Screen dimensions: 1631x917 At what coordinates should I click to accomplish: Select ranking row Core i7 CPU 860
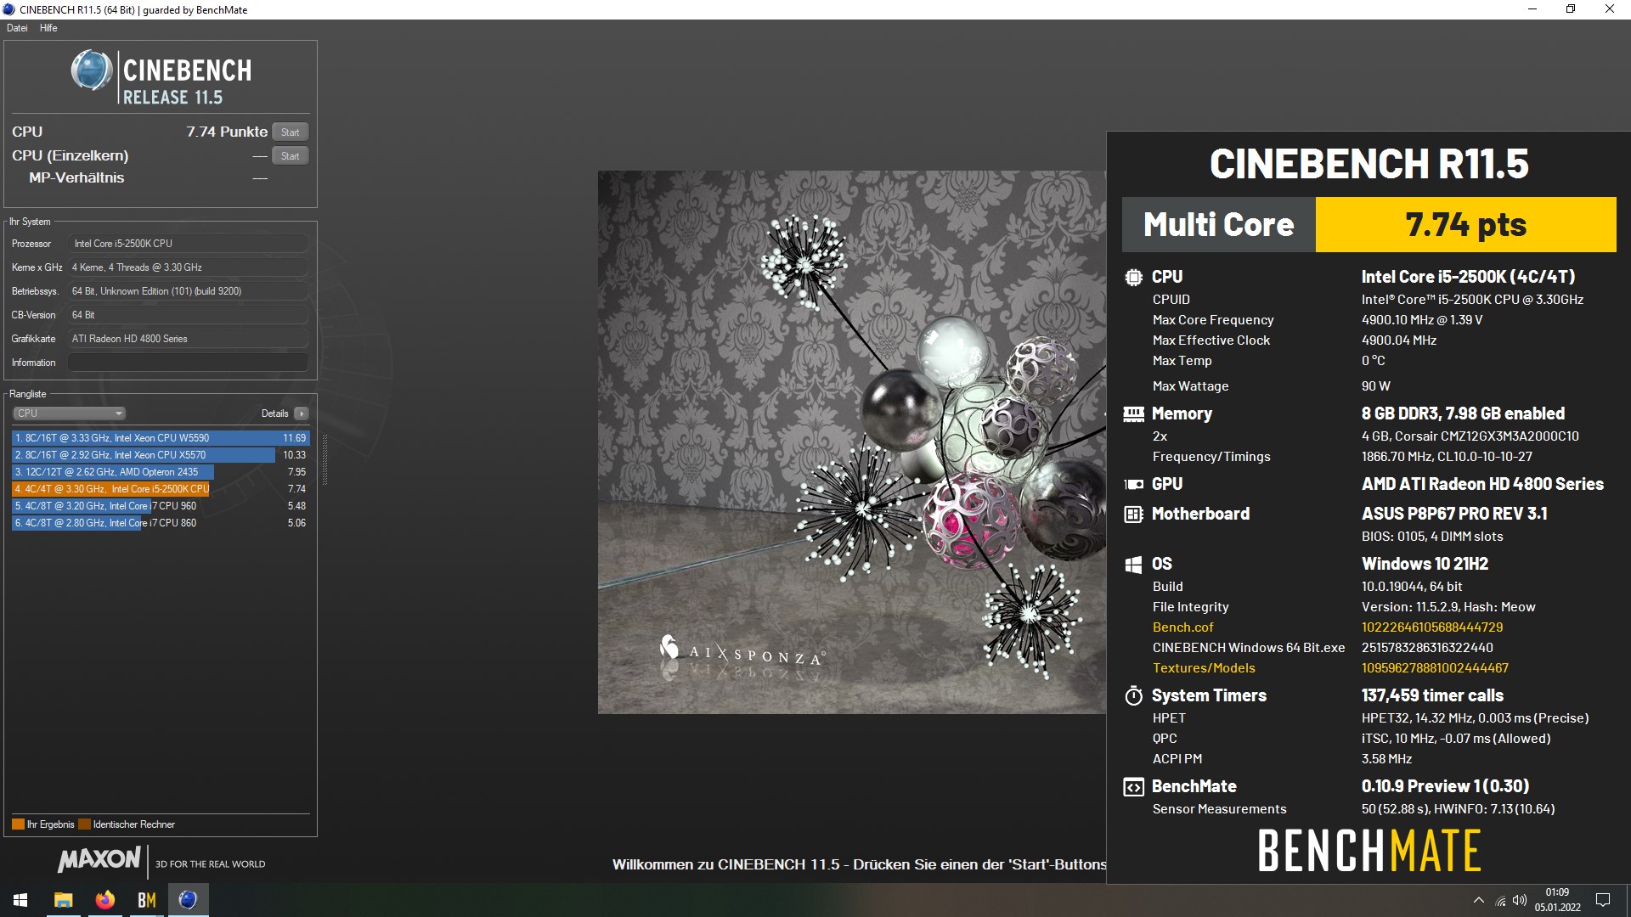(x=161, y=523)
